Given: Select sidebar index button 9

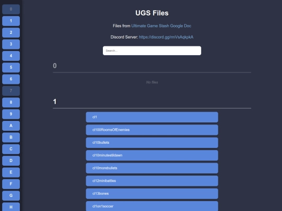Looking at the screenshot, I should point(11,114).
